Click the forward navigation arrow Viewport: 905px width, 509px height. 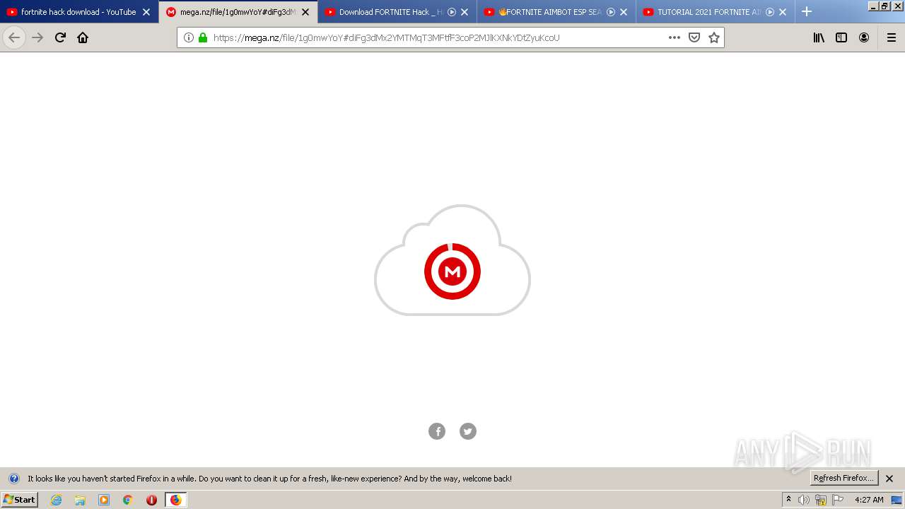[x=37, y=37]
